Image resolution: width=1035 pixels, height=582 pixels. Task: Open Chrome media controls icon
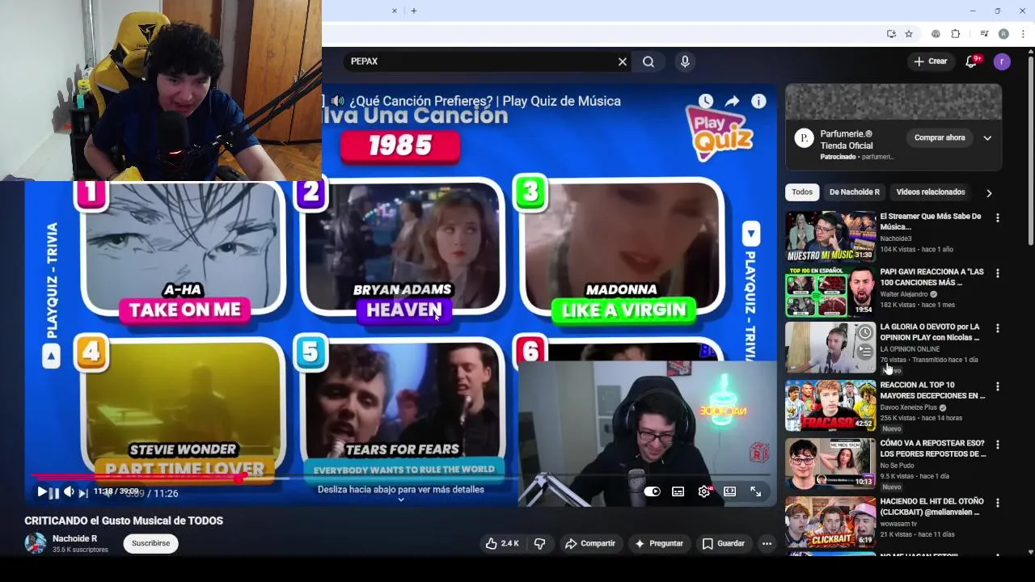[984, 34]
